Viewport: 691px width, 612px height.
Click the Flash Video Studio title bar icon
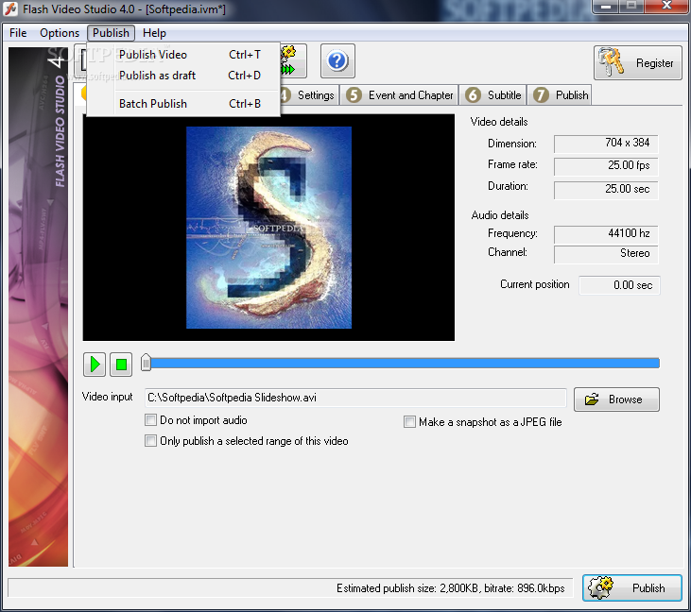10,8
